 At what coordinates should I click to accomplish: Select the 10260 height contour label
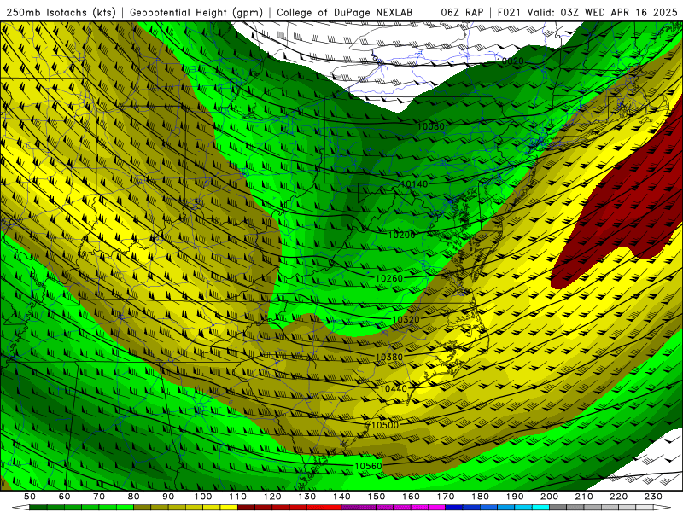(389, 278)
